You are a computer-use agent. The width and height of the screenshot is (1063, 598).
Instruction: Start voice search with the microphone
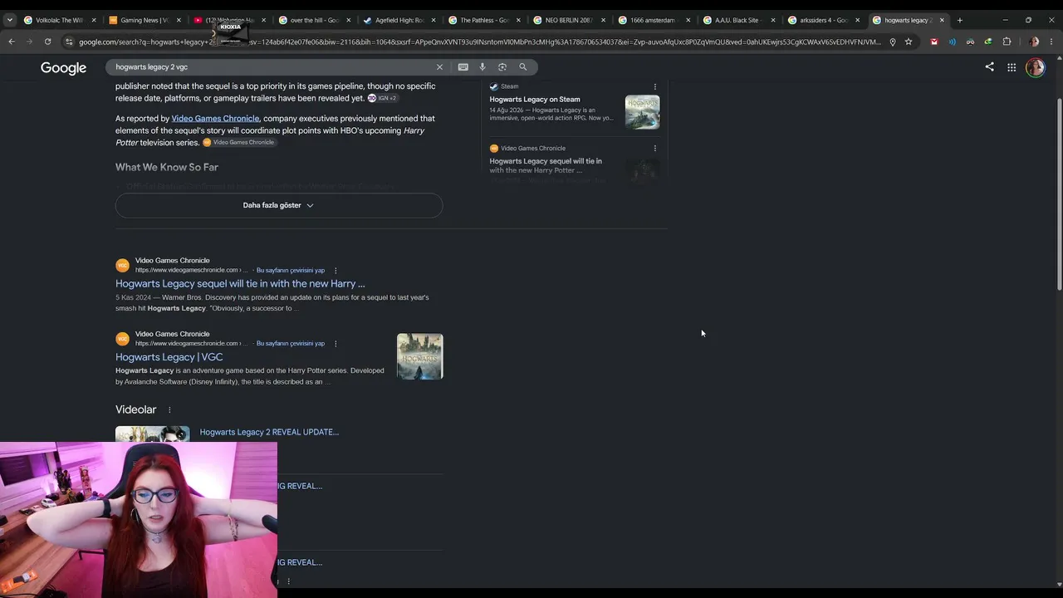(483, 67)
